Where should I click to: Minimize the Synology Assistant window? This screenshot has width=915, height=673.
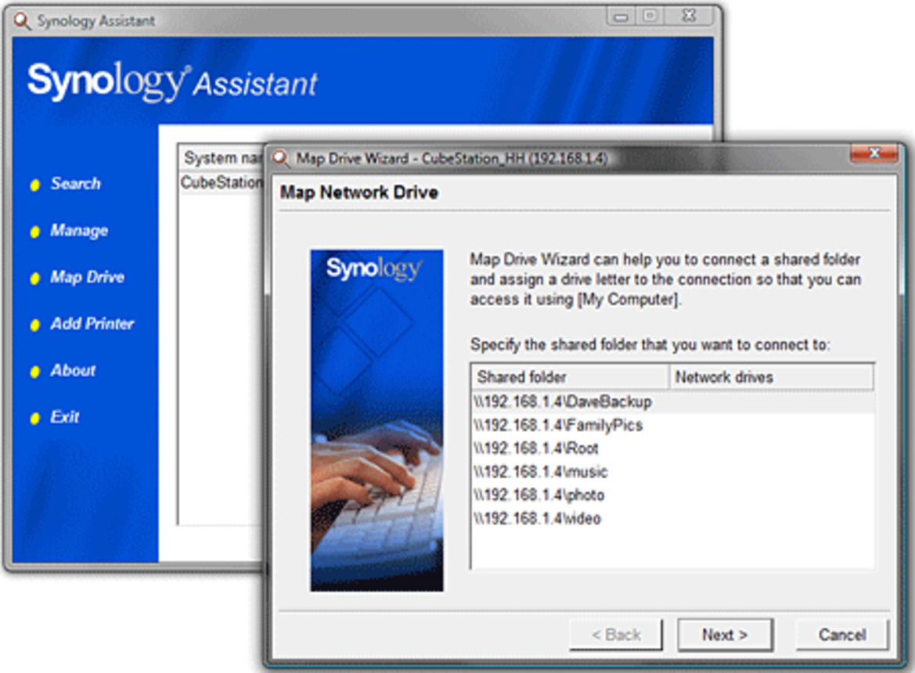[621, 16]
